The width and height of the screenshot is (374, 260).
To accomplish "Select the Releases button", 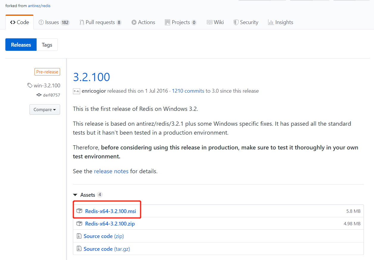I will (21, 45).
